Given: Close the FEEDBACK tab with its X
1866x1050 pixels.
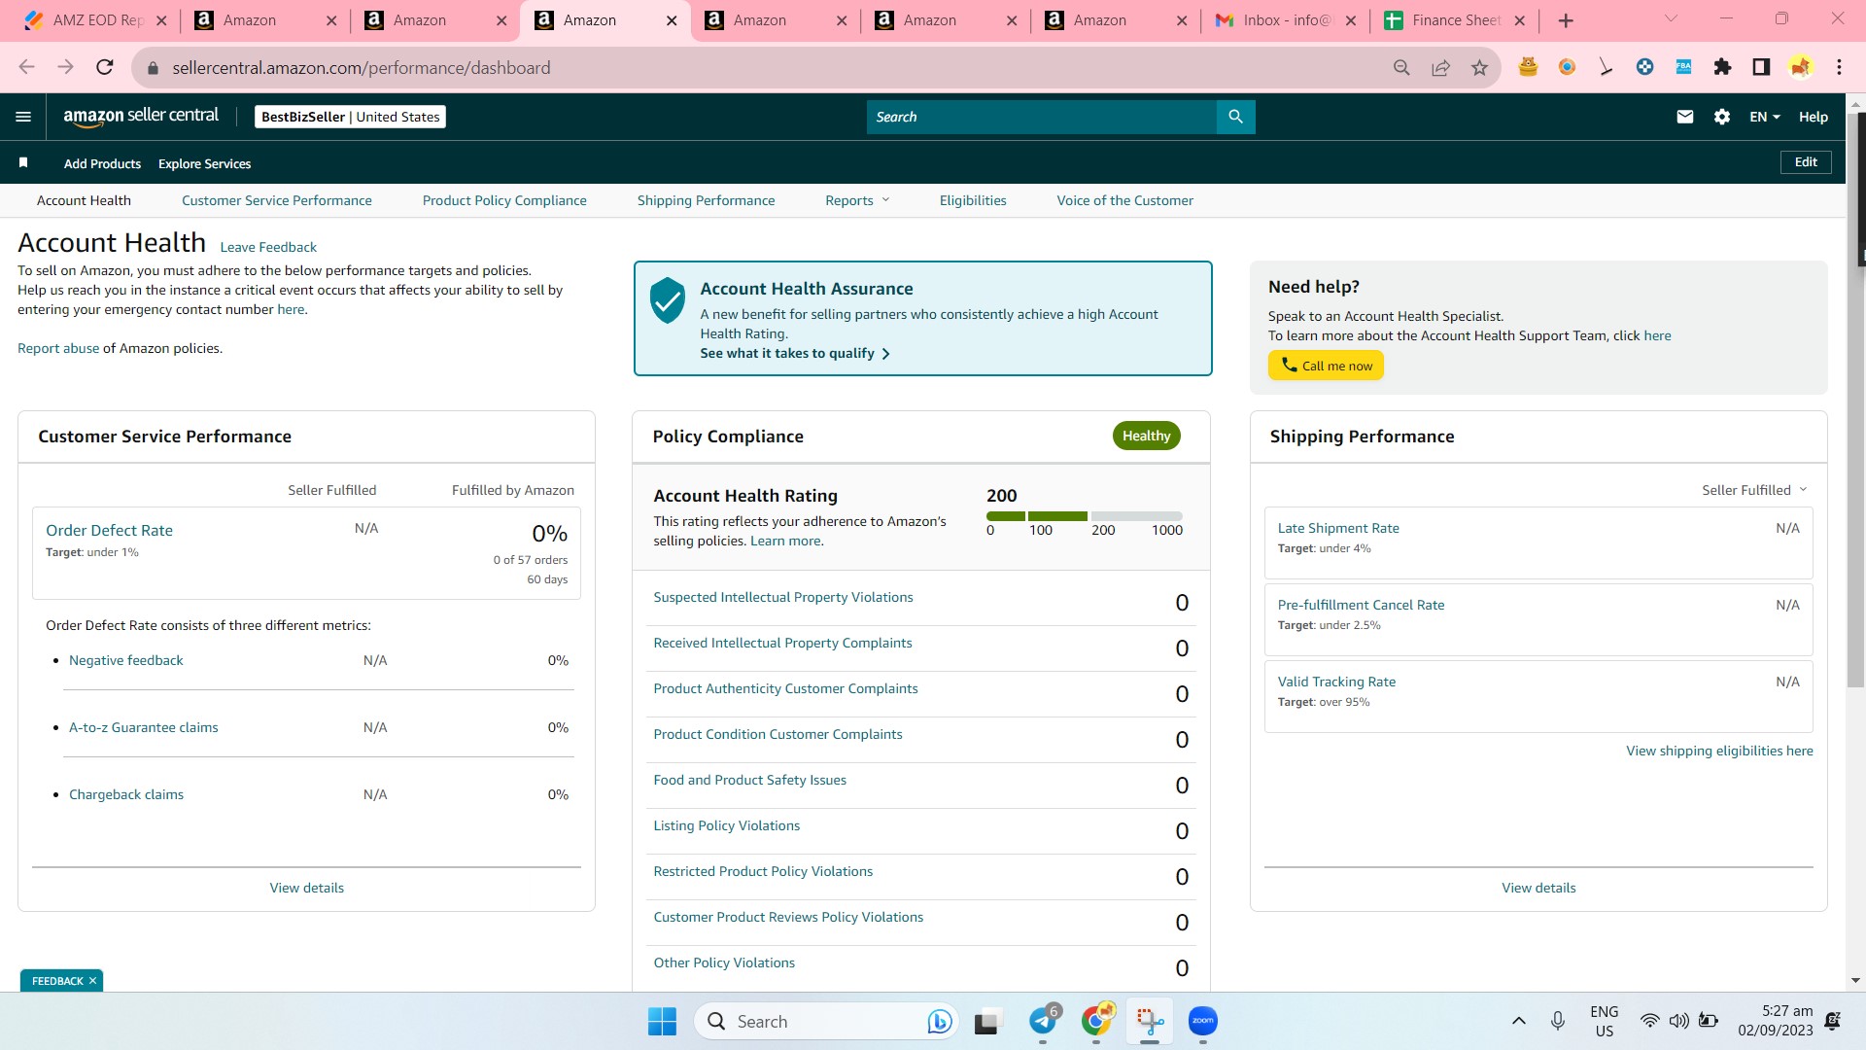Looking at the screenshot, I should coord(92,980).
